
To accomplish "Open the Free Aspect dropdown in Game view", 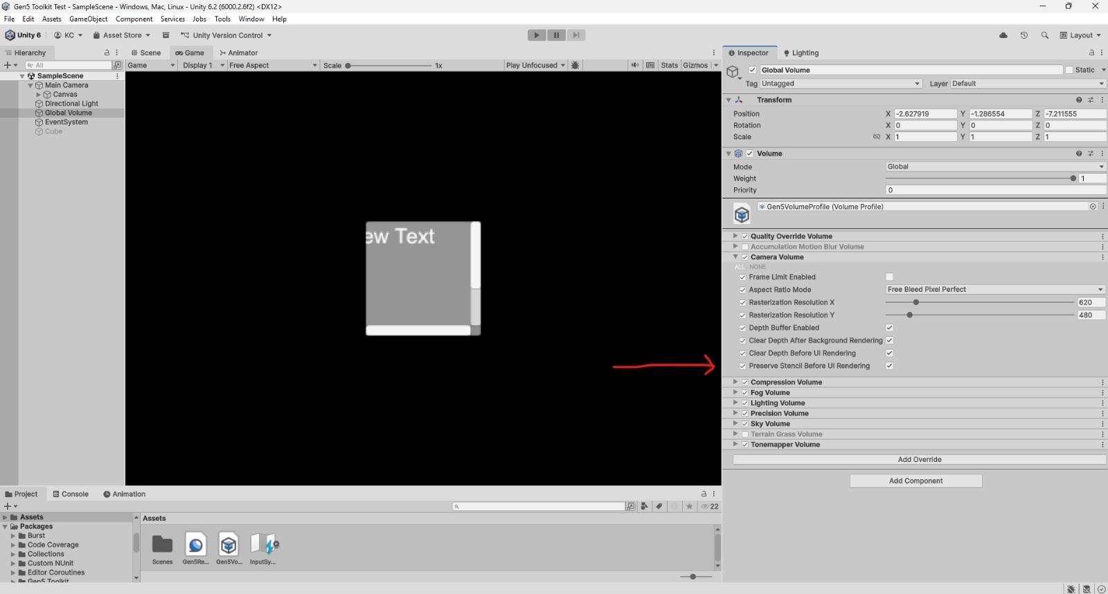I will click(x=273, y=65).
